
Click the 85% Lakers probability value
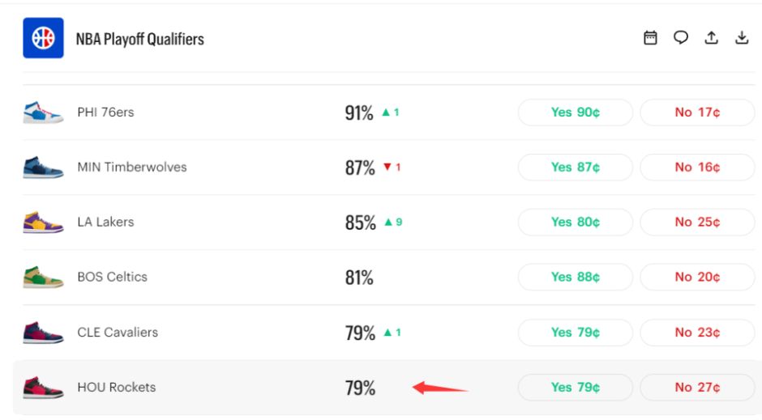click(360, 223)
